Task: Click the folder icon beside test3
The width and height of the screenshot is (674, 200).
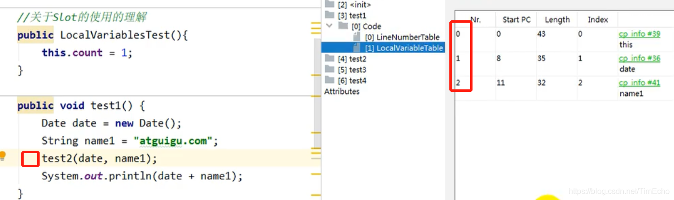Action: (330, 69)
